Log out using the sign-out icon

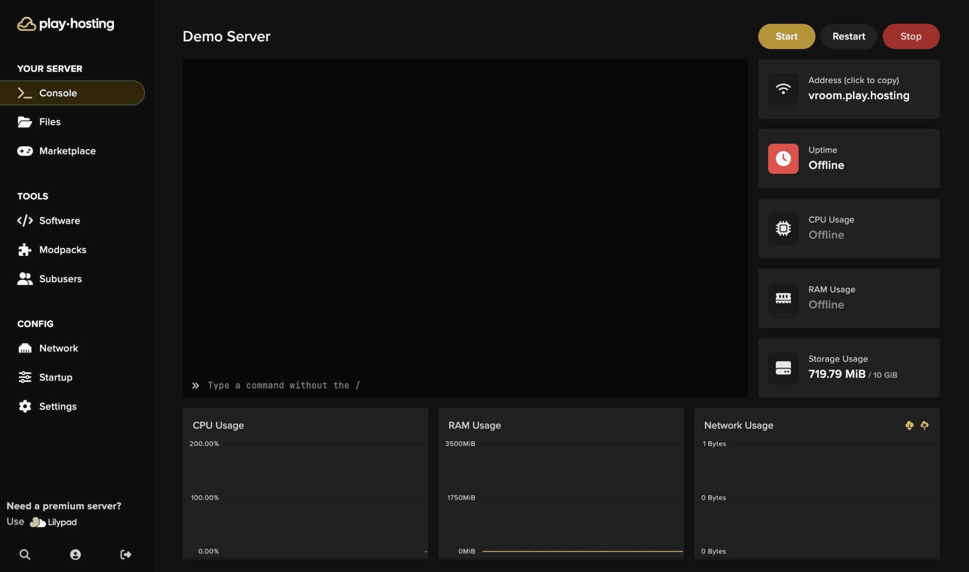[x=125, y=554]
